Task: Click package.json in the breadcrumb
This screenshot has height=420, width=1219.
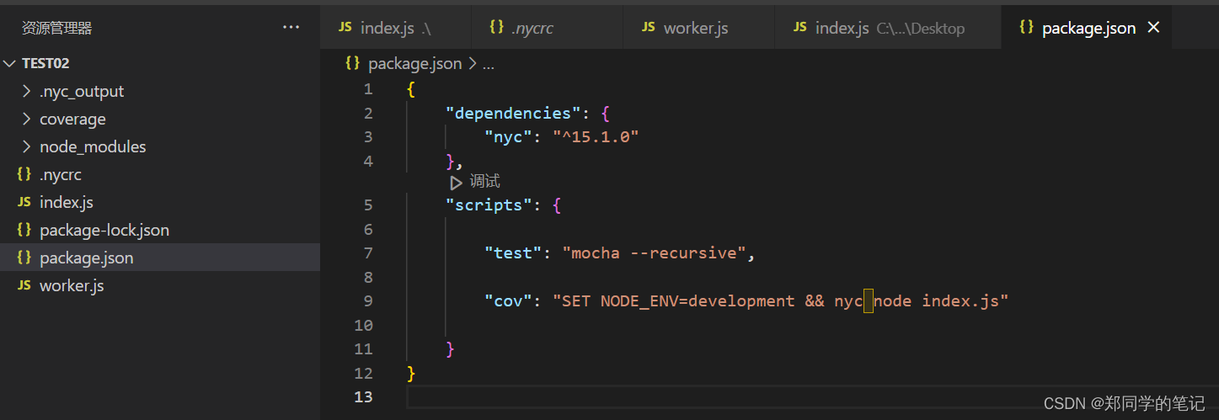Action: (x=414, y=64)
